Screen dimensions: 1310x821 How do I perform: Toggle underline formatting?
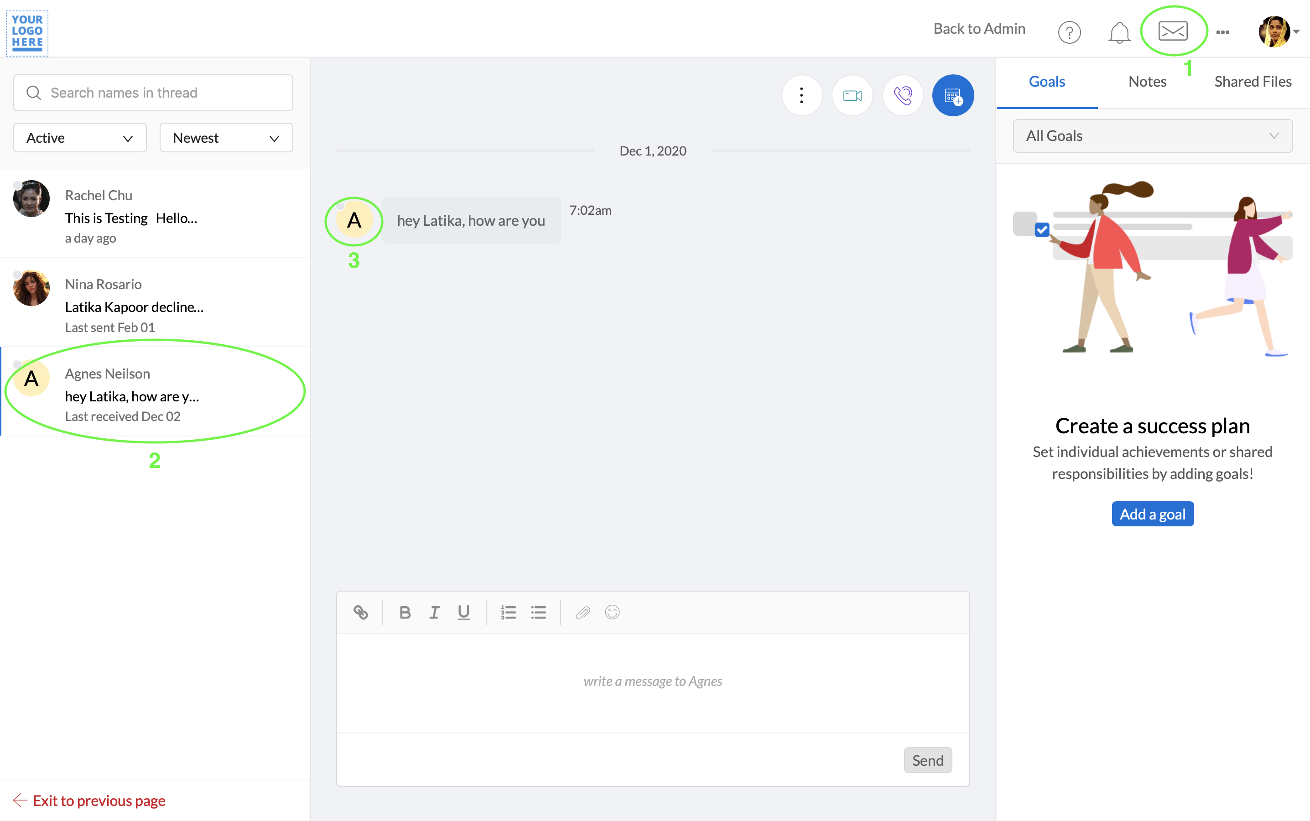tap(463, 612)
